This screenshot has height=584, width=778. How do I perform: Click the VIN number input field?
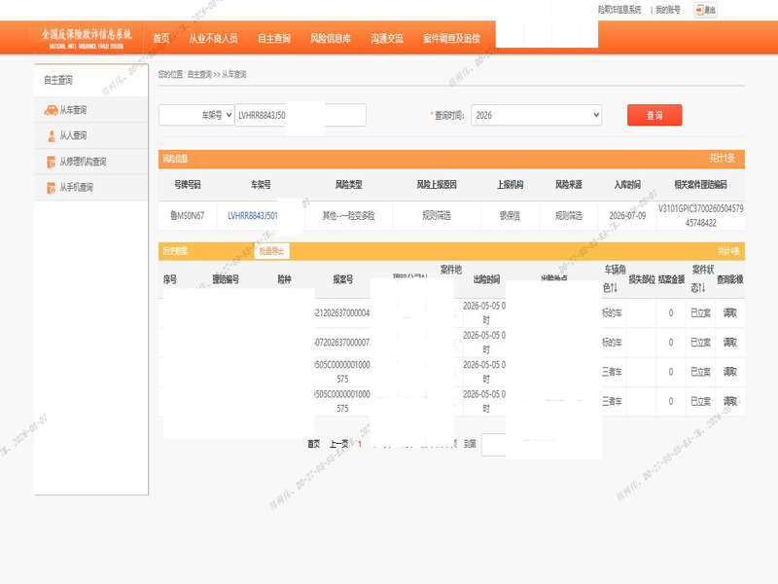[x=301, y=115]
